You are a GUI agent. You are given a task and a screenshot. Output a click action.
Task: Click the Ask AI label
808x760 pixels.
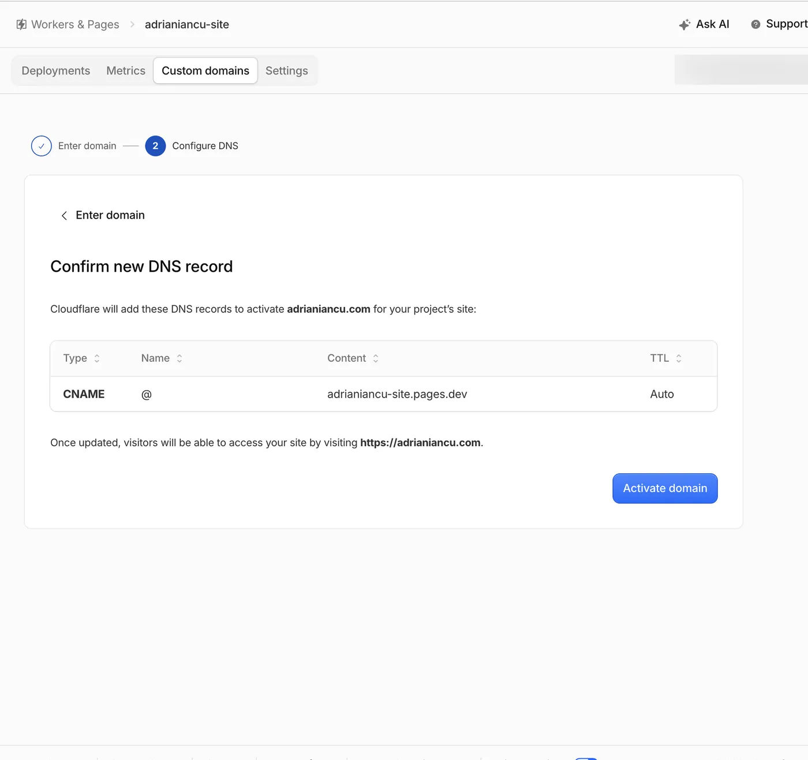tap(713, 24)
